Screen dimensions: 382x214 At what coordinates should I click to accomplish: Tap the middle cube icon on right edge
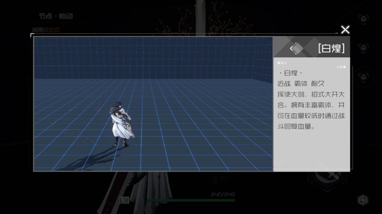(x=363, y=47)
